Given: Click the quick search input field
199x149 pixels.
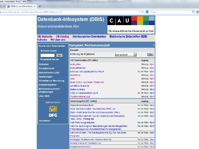Looking at the screenshot, I should pos(48,55).
